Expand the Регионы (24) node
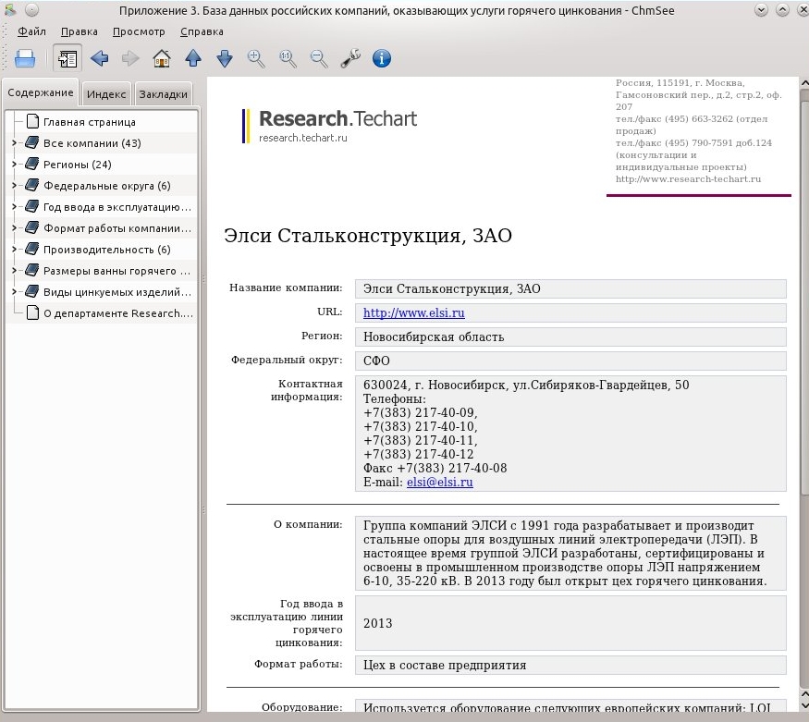The height and width of the screenshot is (722, 809). point(15,164)
